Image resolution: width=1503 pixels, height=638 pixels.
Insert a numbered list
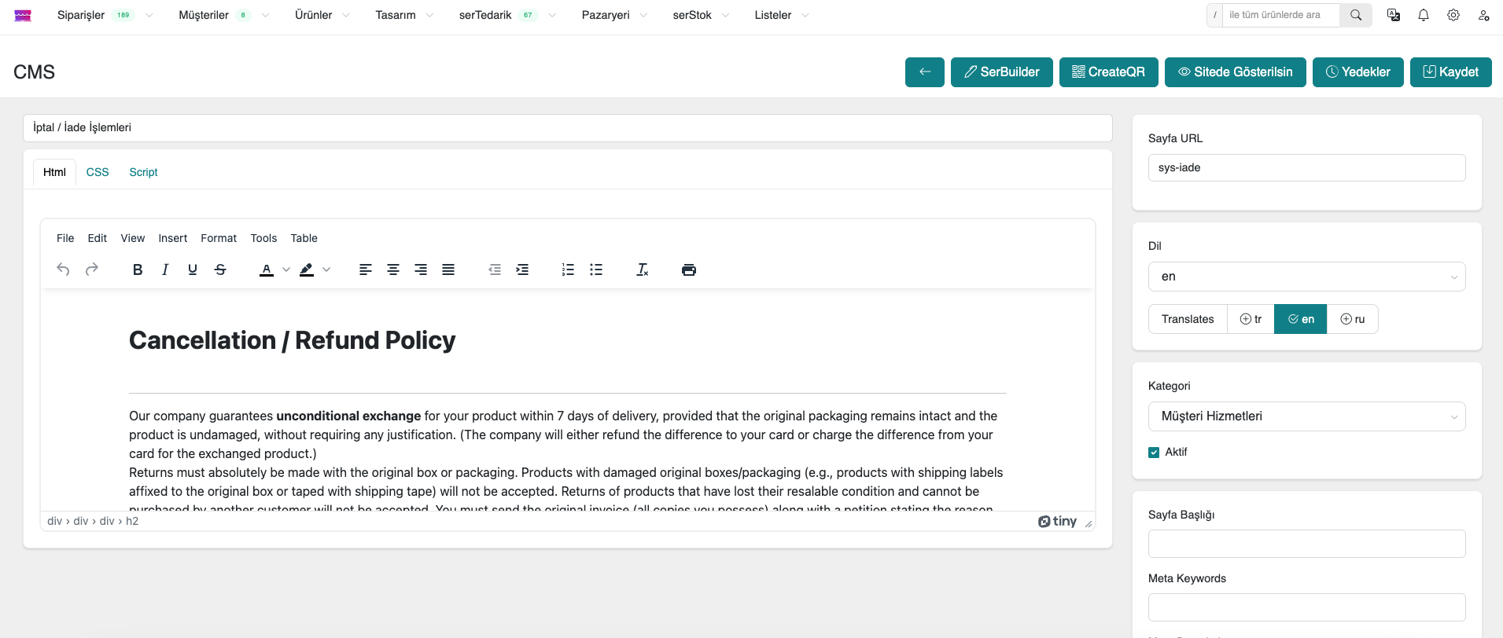pos(568,269)
